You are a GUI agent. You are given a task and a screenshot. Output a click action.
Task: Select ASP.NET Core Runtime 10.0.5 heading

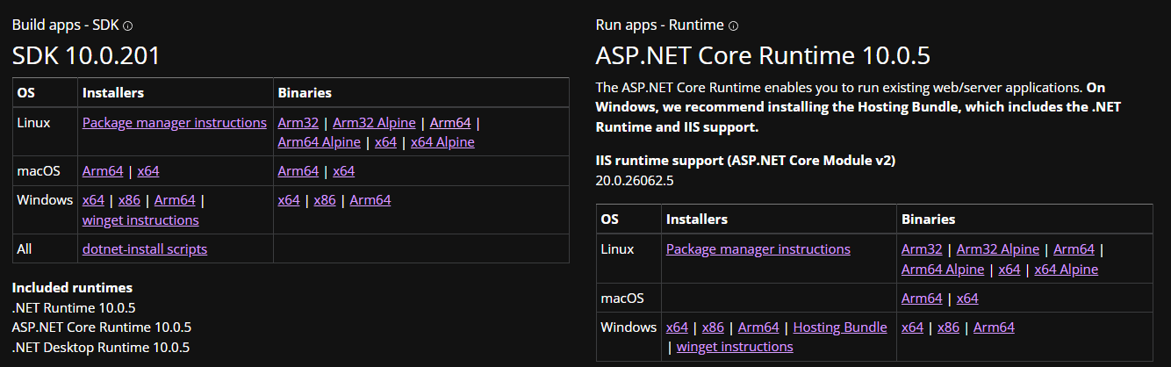click(763, 56)
